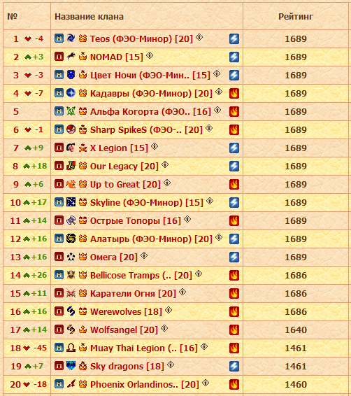Click the emblem of Phoenix Orlandinos clan
This screenshot has width=351, height=396.
coord(71,383)
